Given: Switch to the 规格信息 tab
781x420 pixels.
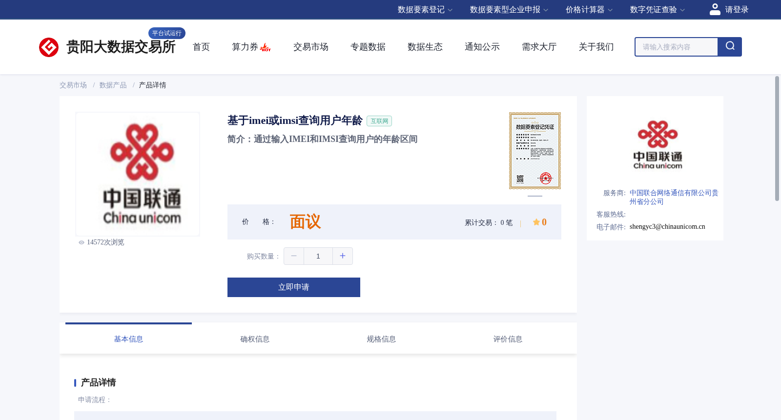Looking at the screenshot, I should click(381, 339).
